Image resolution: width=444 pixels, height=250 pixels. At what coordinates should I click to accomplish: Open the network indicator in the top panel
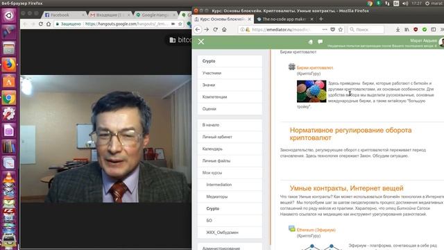coord(387,3)
